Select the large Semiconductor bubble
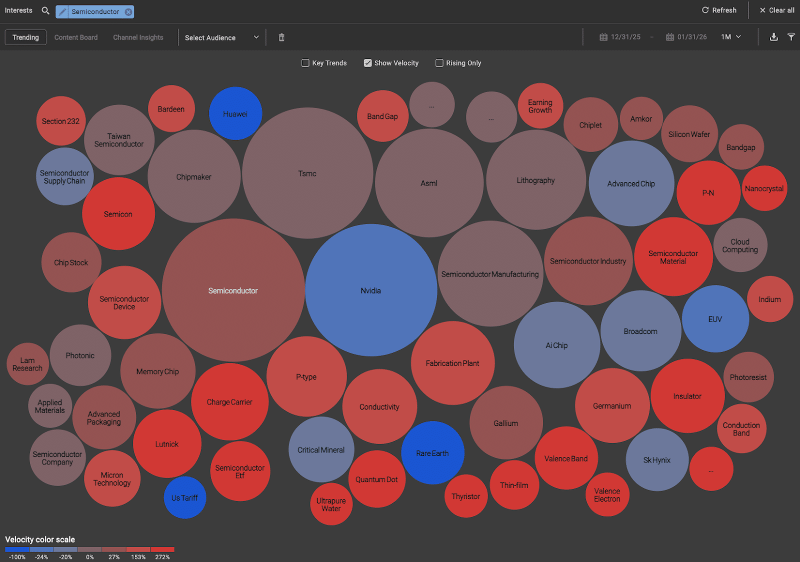The width and height of the screenshot is (800, 562). pos(233,290)
